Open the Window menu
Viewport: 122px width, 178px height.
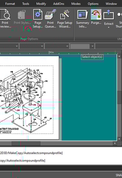111,4
